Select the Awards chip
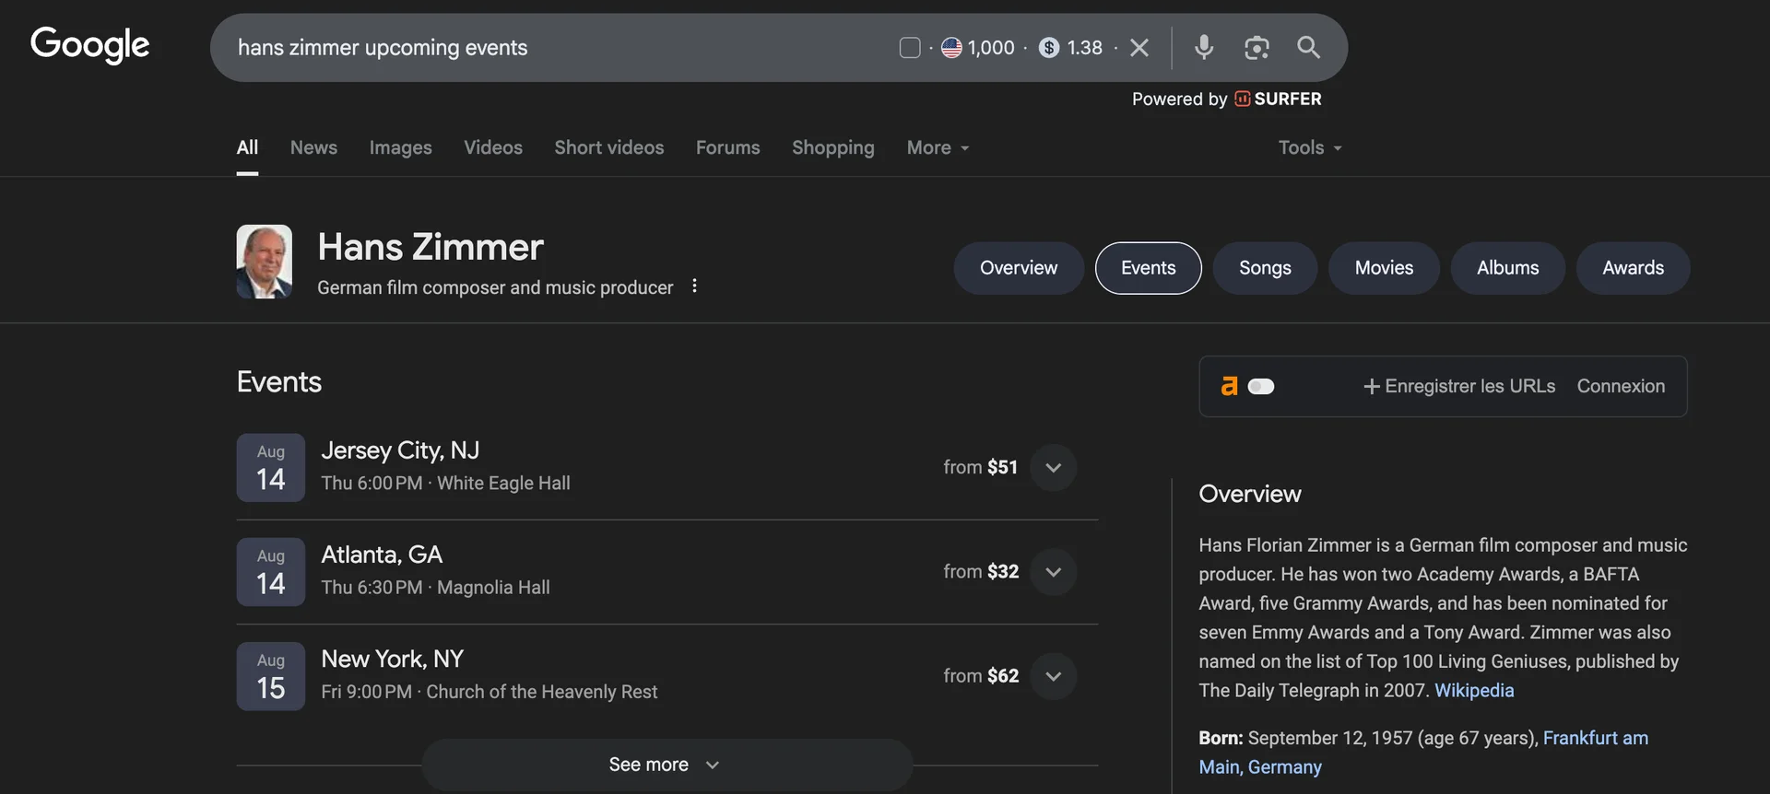1770x794 pixels. [x=1634, y=268]
